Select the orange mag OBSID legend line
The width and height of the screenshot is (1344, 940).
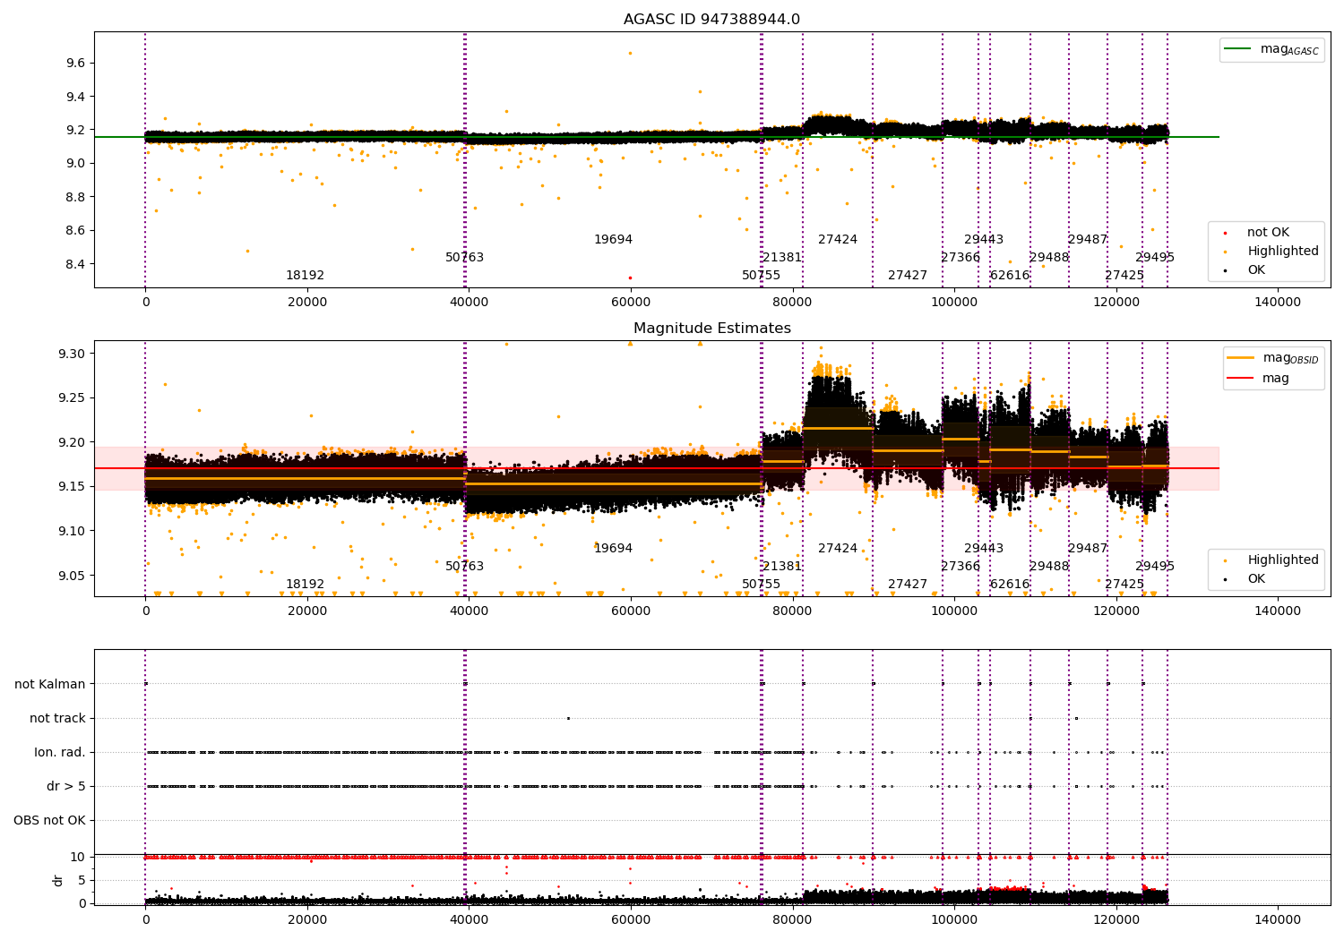click(x=1241, y=357)
